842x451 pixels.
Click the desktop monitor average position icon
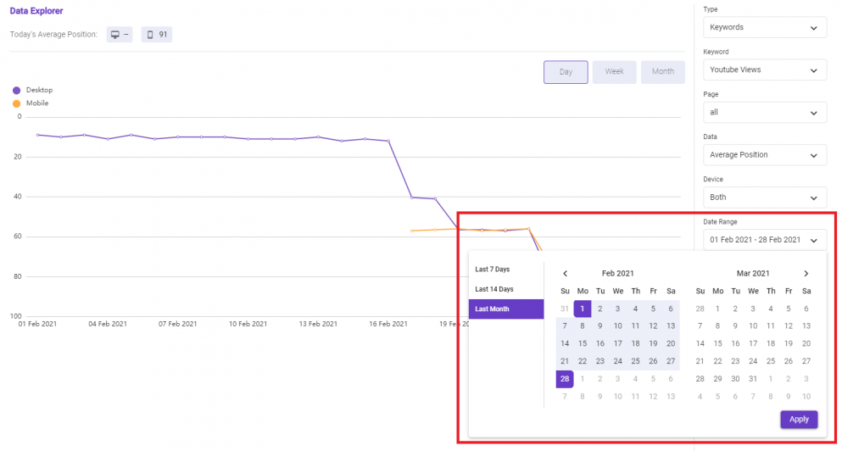(115, 35)
